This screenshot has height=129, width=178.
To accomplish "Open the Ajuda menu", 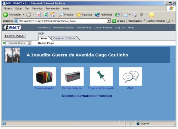I will point(66,9).
